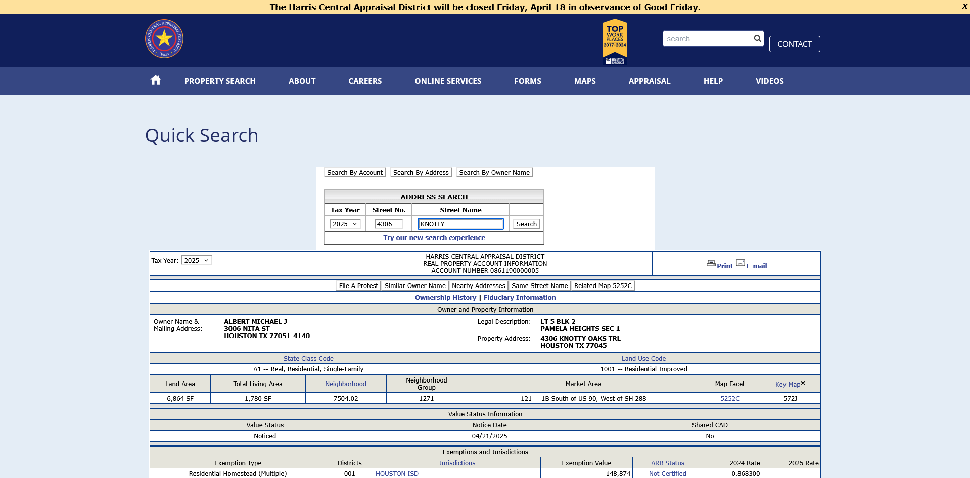
Task: Click the Search By Owner Name button
Action: pyautogui.click(x=494, y=172)
